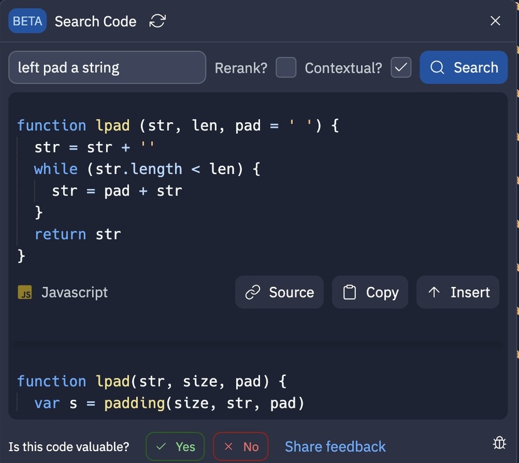Open the Source of the lpad snippet
The height and width of the screenshot is (463, 519).
coord(280,292)
